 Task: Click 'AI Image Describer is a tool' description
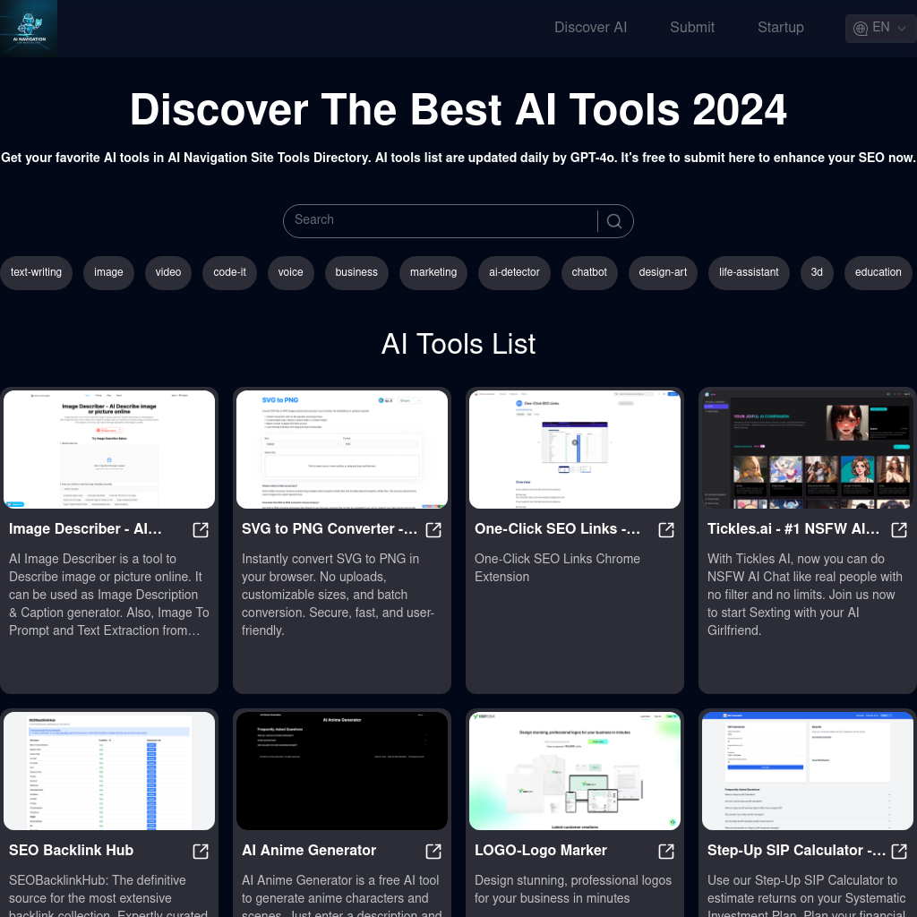(x=108, y=595)
